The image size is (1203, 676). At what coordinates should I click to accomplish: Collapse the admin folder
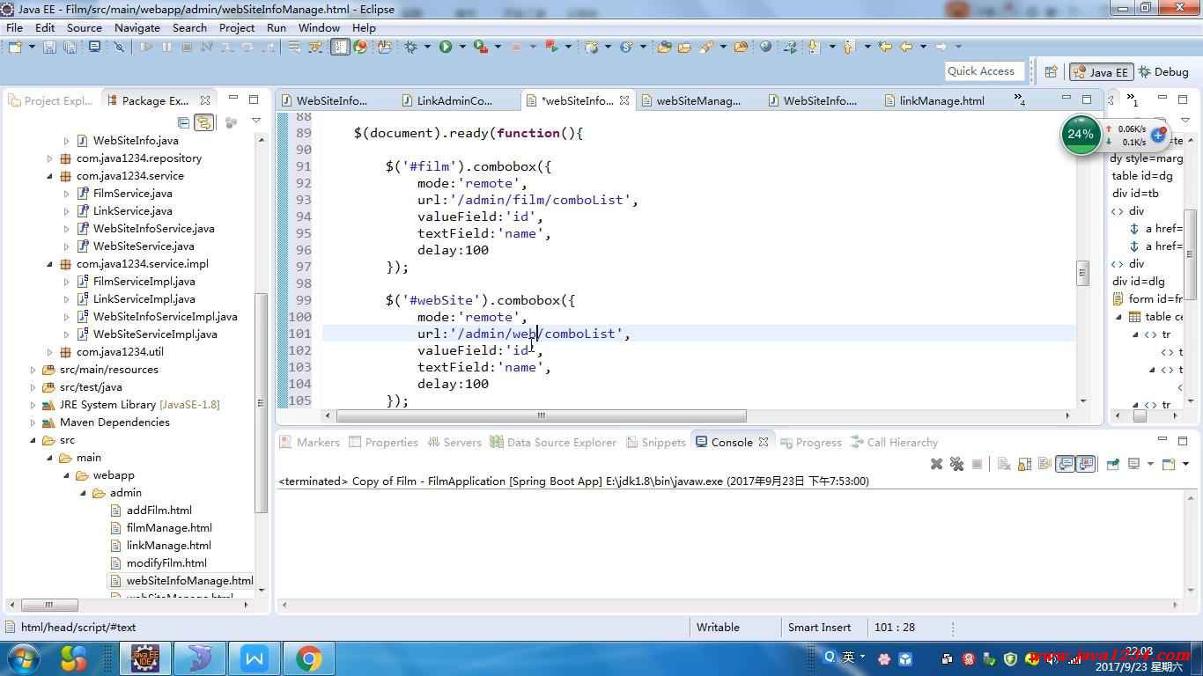pyautogui.click(x=83, y=493)
